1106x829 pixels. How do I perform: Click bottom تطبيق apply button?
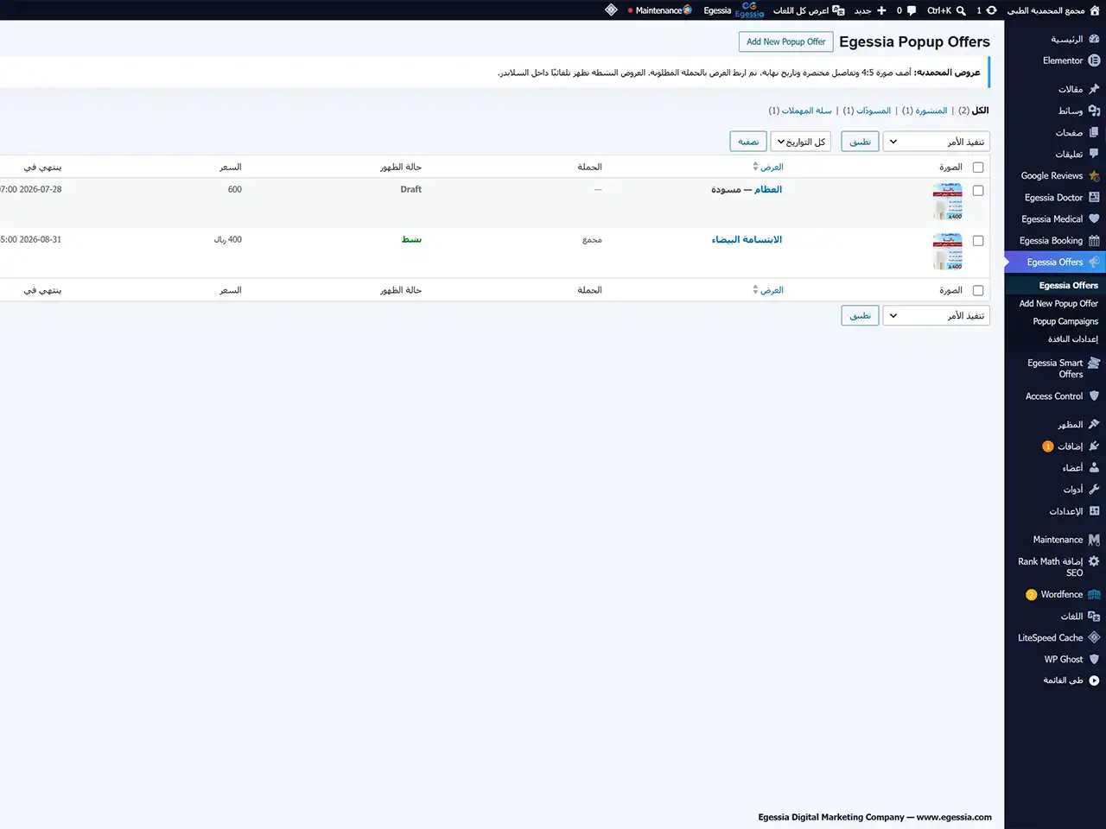pos(860,316)
